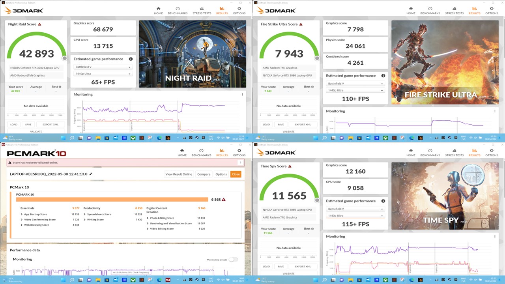Click the NIGHT RAID benchmark artwork

(x=193, y=54)
